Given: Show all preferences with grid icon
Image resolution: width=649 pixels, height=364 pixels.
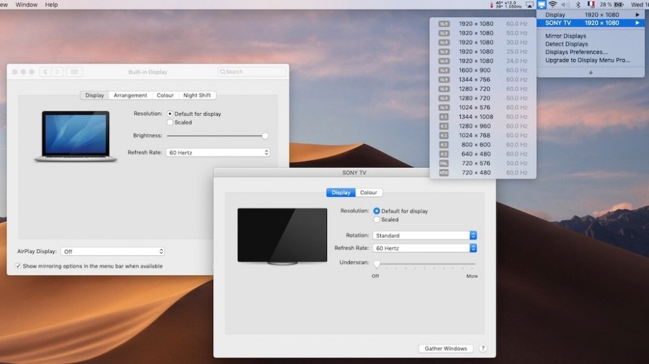Looking at the screenshot, I should click(x=74, y=72).
